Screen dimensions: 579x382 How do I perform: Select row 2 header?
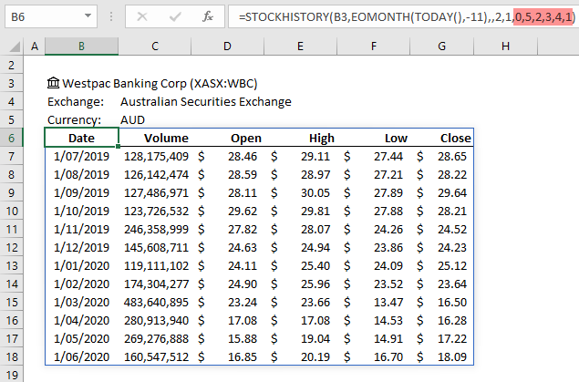click(x=12, y=66)
